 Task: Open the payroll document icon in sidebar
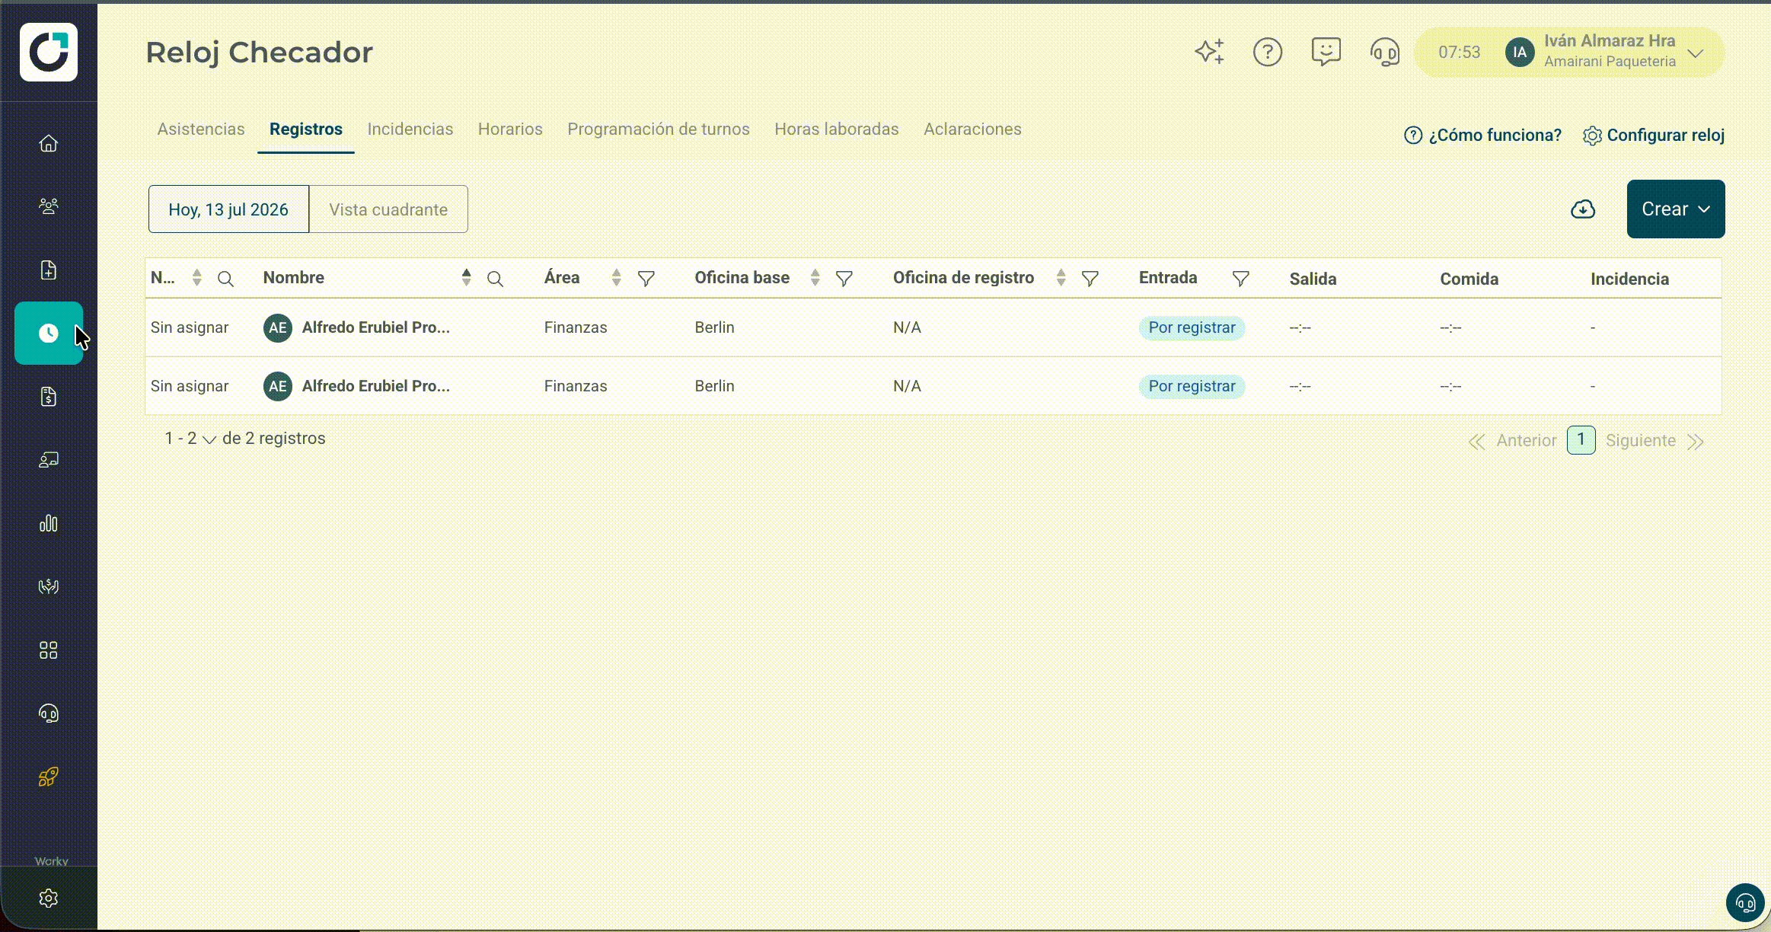click(48, 396)
